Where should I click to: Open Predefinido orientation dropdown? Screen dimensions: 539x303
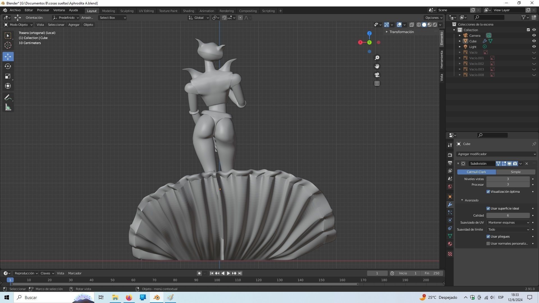tap(66, 18)
